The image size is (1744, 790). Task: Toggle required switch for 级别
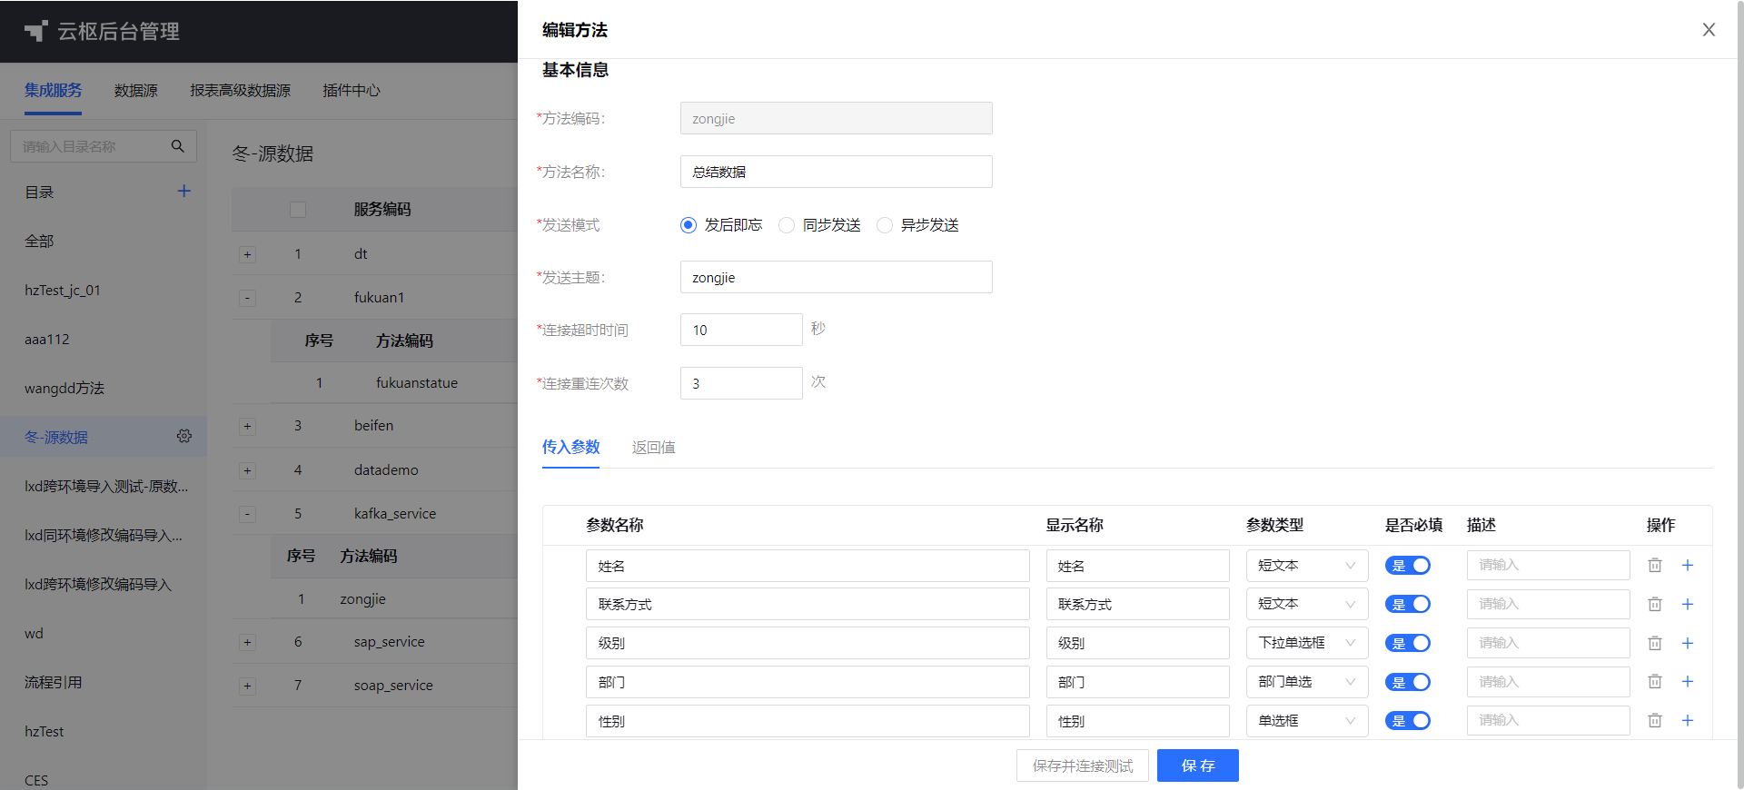(1408, 643)
